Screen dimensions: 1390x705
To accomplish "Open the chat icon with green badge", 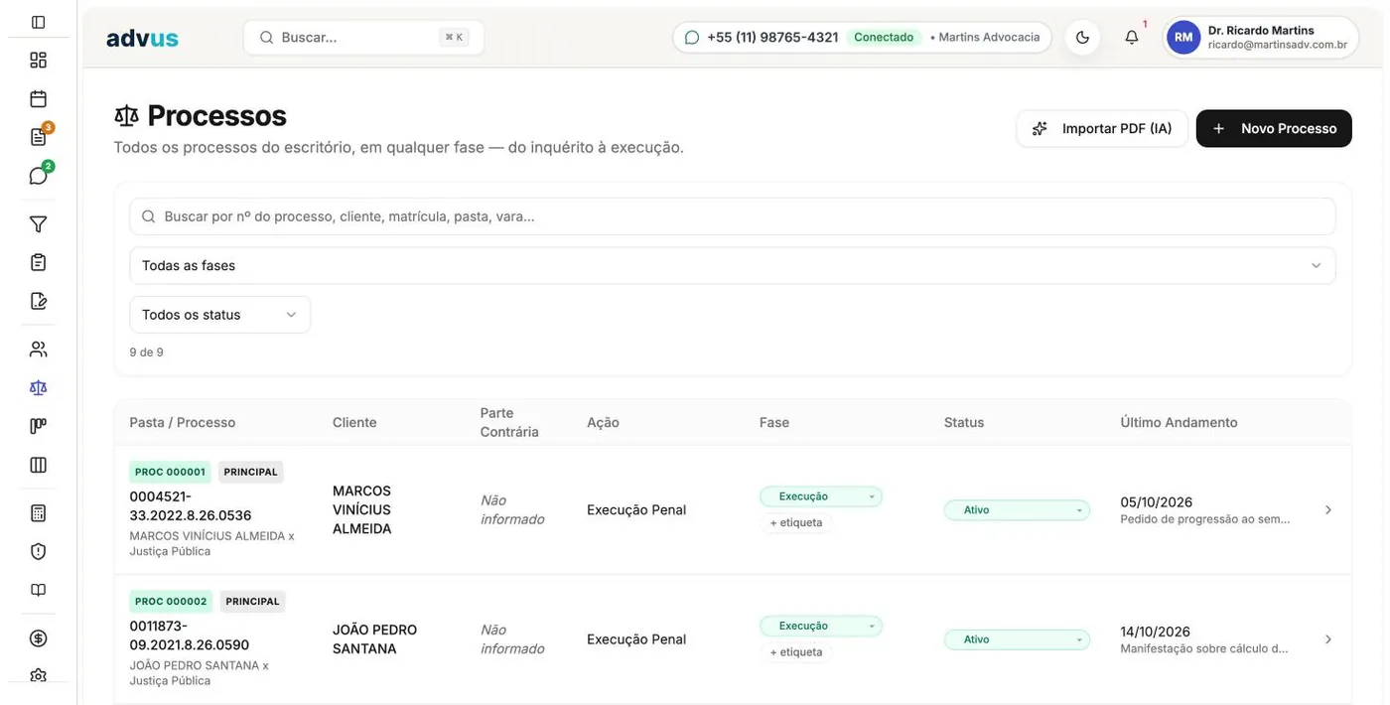I will click(x=39, y=176).
